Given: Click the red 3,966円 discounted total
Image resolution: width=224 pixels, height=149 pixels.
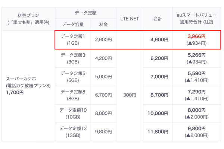Looking at the screenshot, I should [196, 37].
